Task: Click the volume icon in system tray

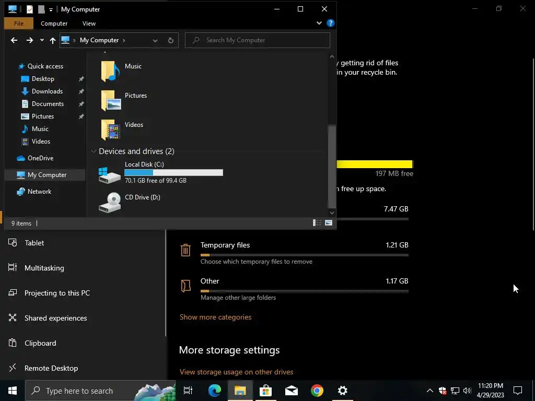Action: pos(467,391)
